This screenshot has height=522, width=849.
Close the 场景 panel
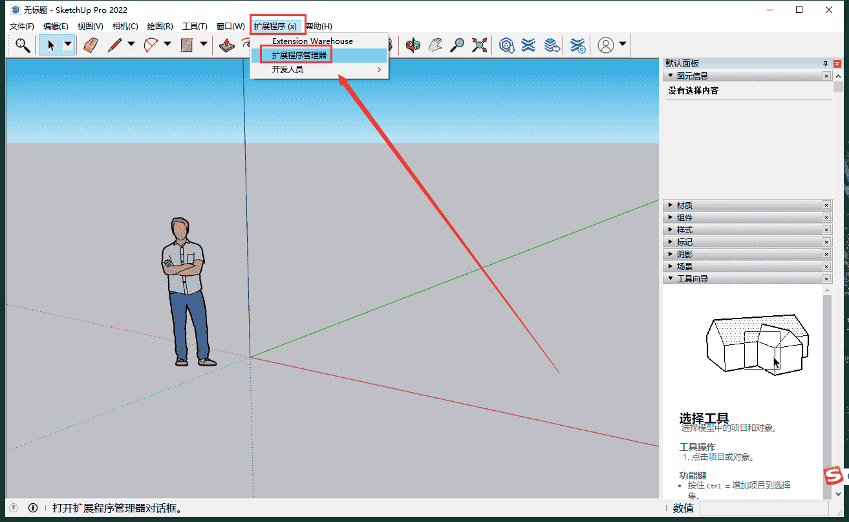[826, 267]
